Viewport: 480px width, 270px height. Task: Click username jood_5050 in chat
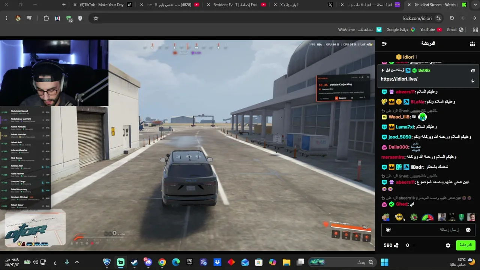[x=400, y=137]
